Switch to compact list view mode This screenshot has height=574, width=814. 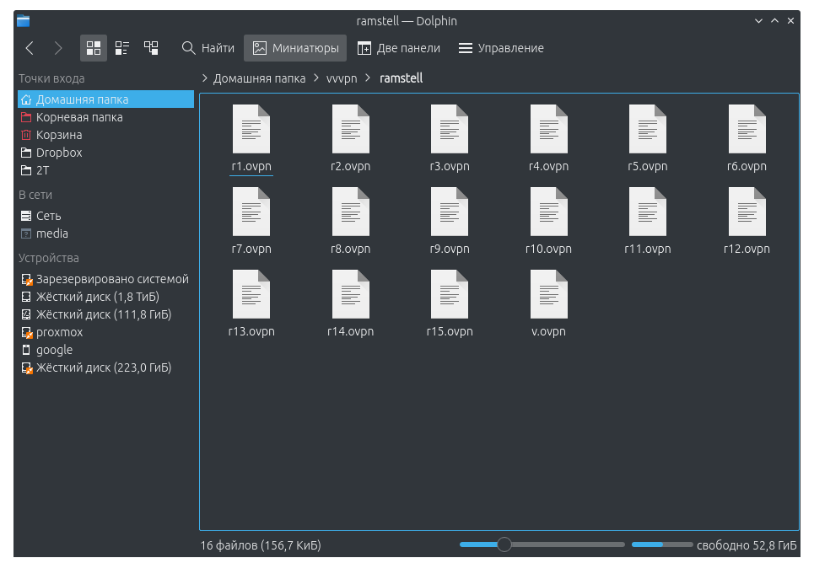[122, 48]
